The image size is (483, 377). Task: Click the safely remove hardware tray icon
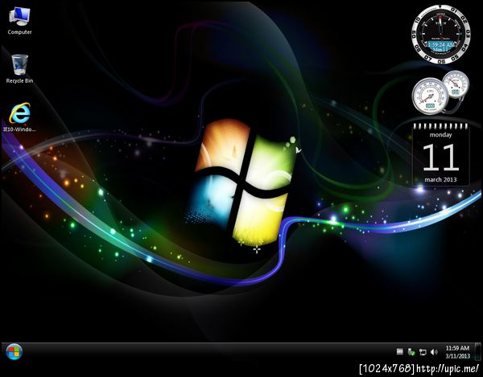click(x=411, y=352)
